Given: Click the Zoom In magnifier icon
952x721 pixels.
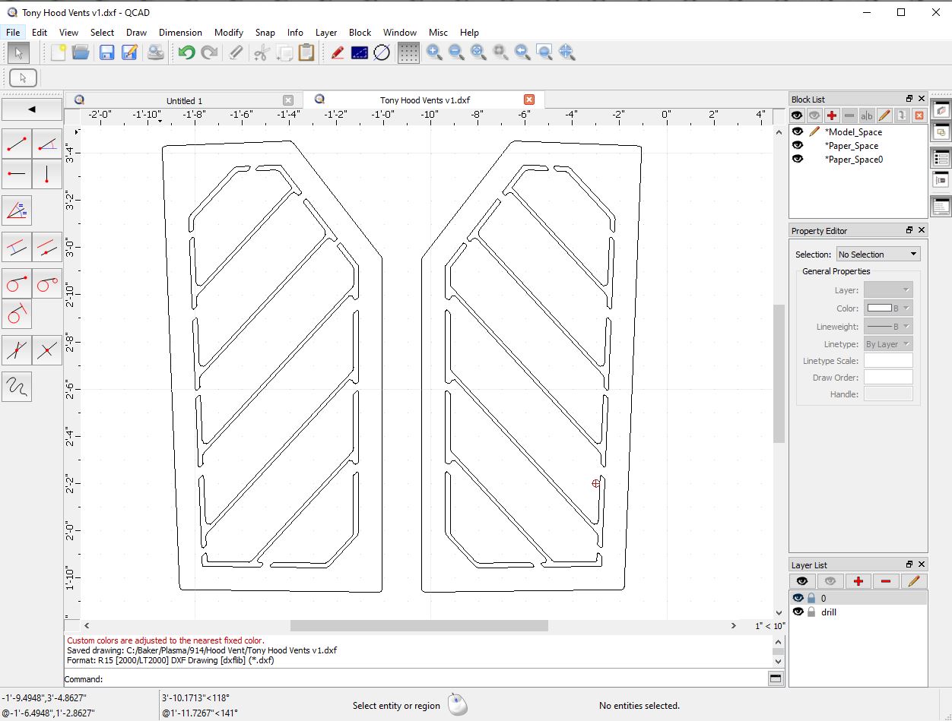Looking at the screenshot, I should pyautogui.click(x=434, y=52).
